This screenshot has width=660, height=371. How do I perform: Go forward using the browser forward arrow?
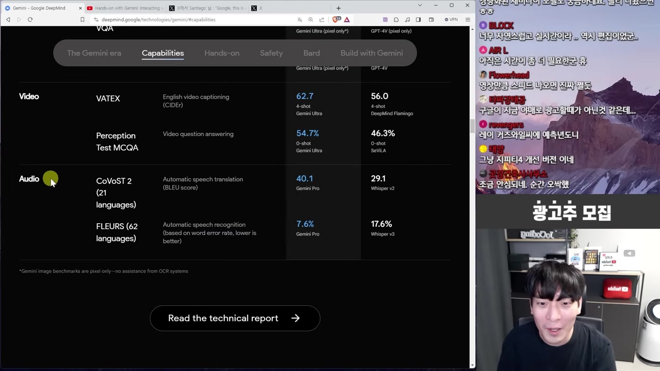(19, 20)
